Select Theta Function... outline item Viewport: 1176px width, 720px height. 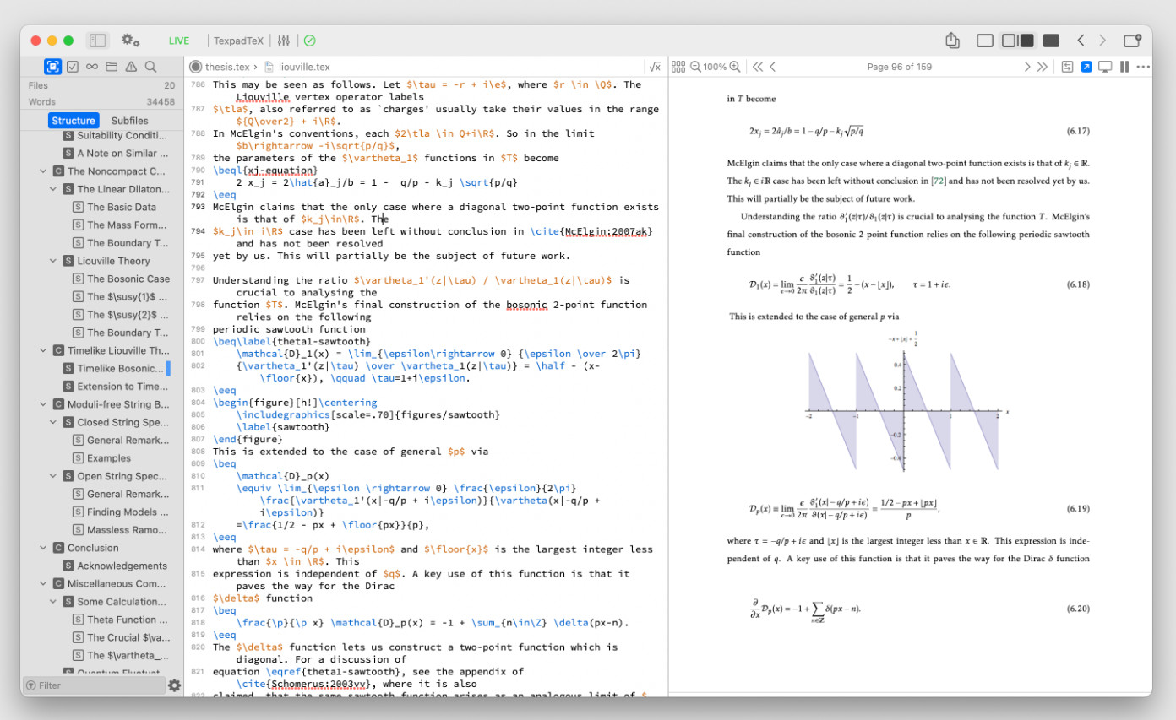click(x=121, y=620)
